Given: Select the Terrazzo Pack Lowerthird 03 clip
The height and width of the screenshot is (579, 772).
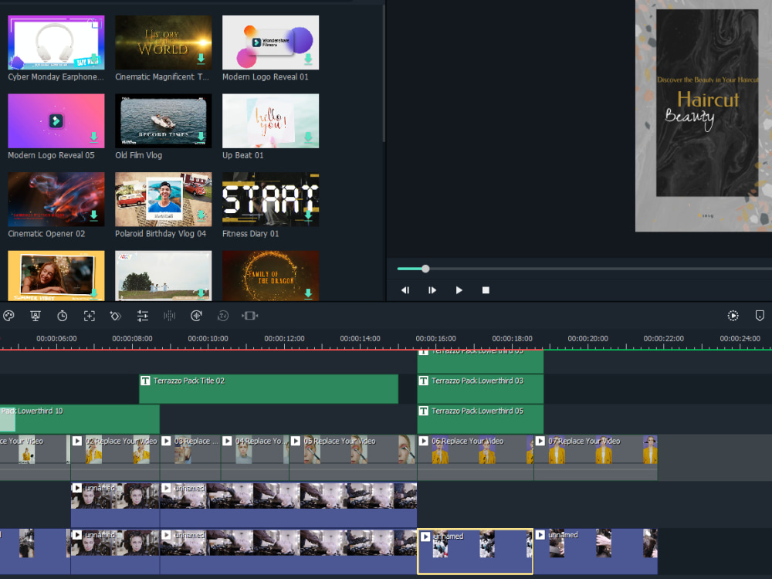Looking at the screenshot, I should (480, 389).
